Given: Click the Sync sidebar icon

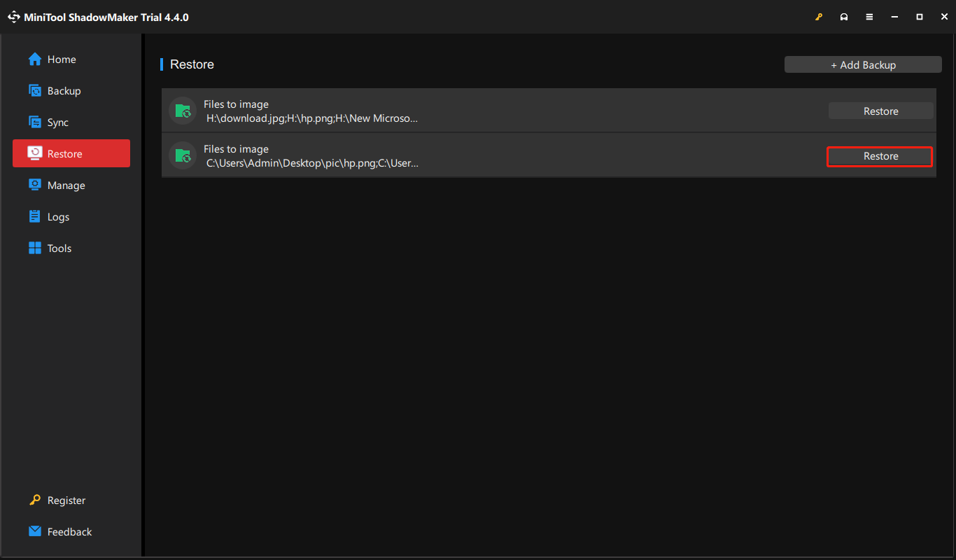Looking at the screenshot, I should (x=35, y=122).
